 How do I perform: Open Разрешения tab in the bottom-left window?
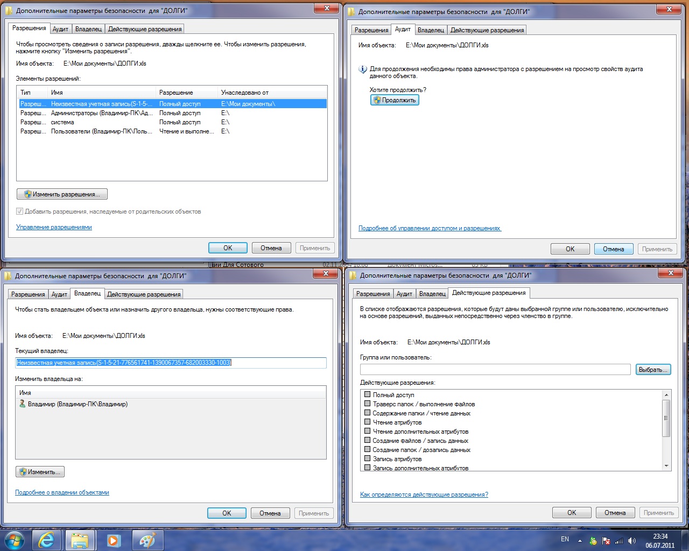(x=28, y=294)
